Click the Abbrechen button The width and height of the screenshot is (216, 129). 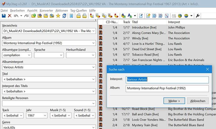tap(198, 101)
